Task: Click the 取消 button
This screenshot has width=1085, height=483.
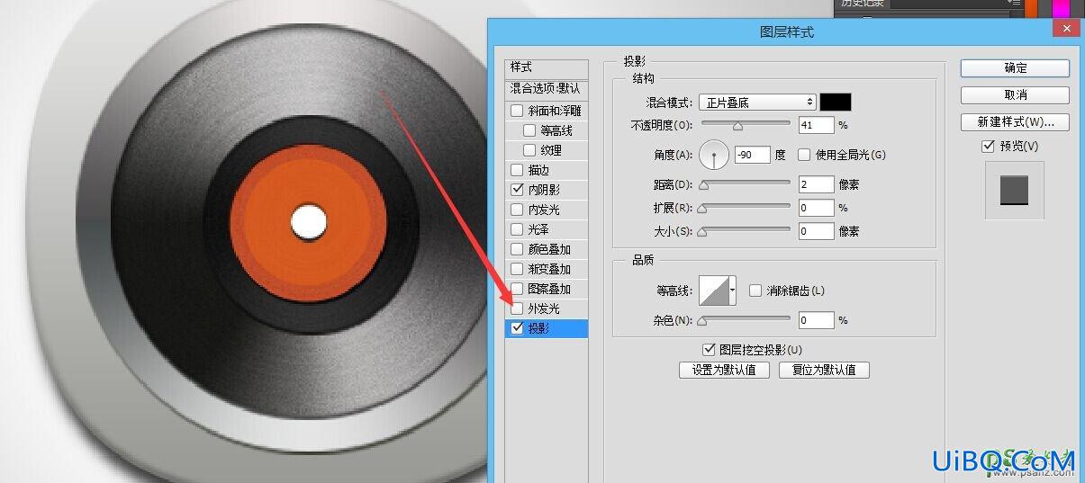Action: coord(1015,94)
